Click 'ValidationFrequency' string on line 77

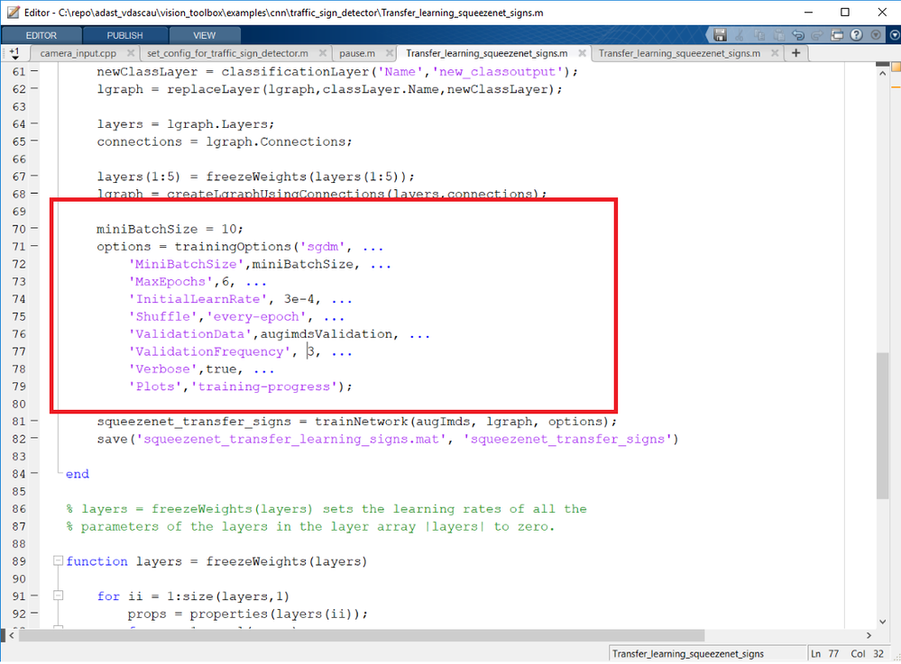[x=210, y=351]
